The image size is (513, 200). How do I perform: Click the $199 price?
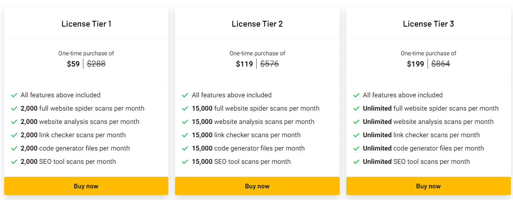[x=415, y=64]
